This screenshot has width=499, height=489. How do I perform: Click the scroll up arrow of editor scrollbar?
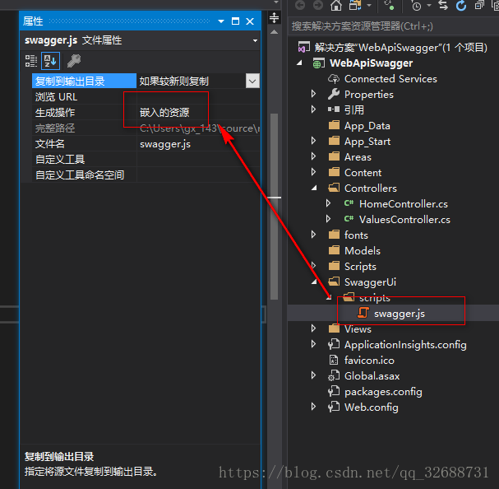[x=274, y=32]
